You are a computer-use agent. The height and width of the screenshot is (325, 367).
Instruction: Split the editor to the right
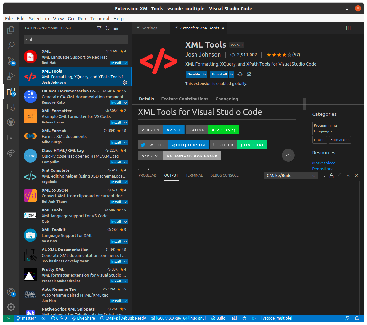(348, 28)
